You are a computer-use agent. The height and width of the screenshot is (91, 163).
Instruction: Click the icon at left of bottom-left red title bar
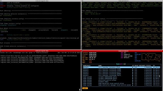[1, 51]
